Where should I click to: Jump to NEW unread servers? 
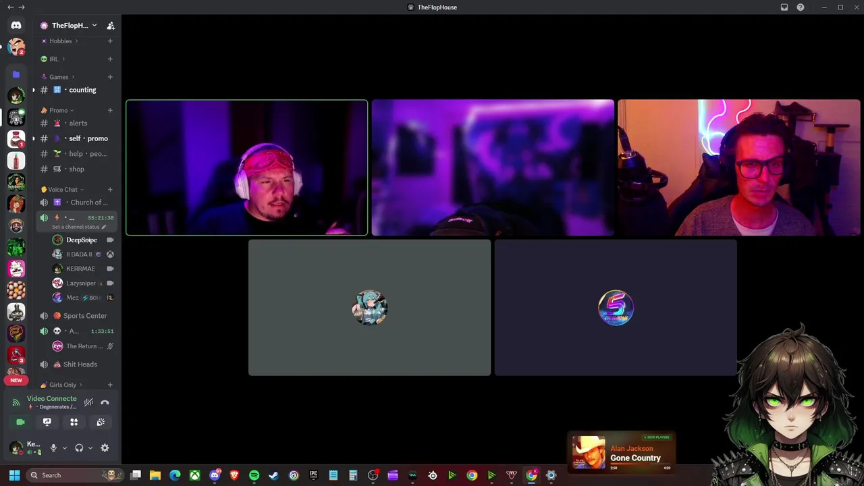pos(16,380)
